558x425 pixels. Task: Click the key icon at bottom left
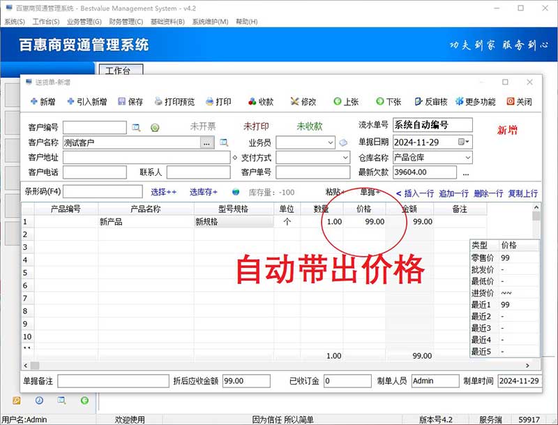(16, 401)
